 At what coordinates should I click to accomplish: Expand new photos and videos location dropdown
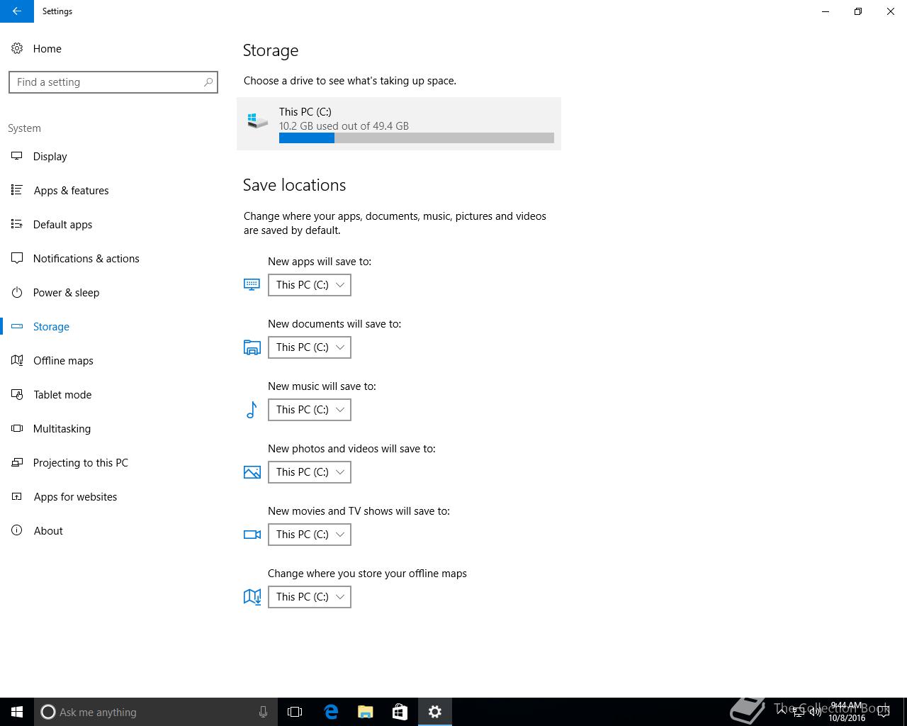pyautogui.click(x=310, y=472)
